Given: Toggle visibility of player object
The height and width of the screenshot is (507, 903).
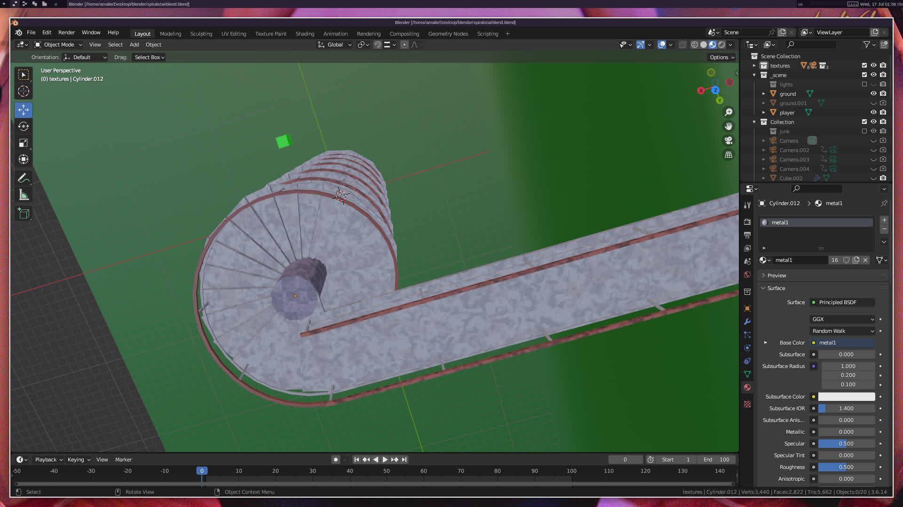Looking at the screenshot, I should [873, 112].
